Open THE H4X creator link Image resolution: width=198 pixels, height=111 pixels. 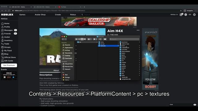click(x=114, y=35)
